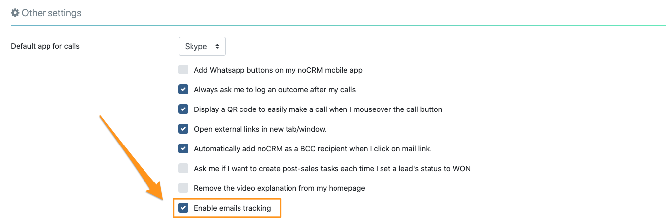671x218 pixels.
Task: Click the 'Add Whatsapp buttons on my noCRM mobile app' text
Action: tap(278, 70)
